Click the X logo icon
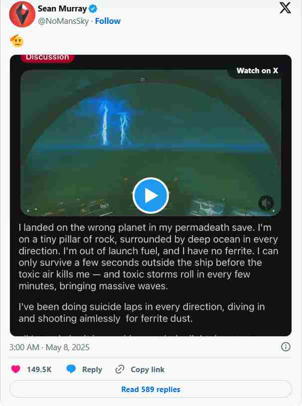The image size is (302, 406). coord(285,8)
